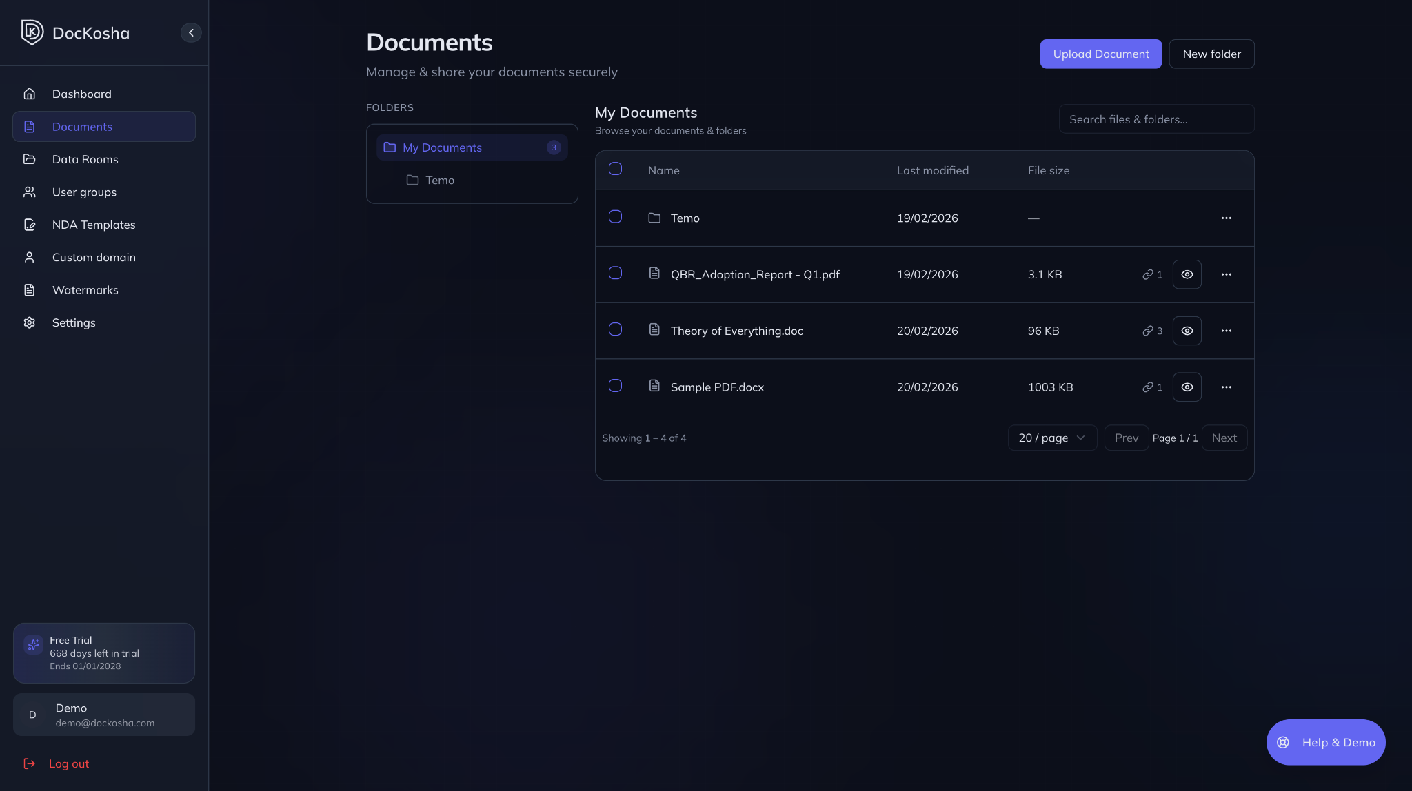Go to Data Rooms in the sidebar
Screen dimensions: 1412x791
coord(85,159)
